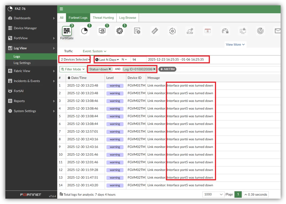This screenshot has height=204, width=286.
Task: Select the 2025-12-30 11:43:20 log entry
Action: [83, 185]
